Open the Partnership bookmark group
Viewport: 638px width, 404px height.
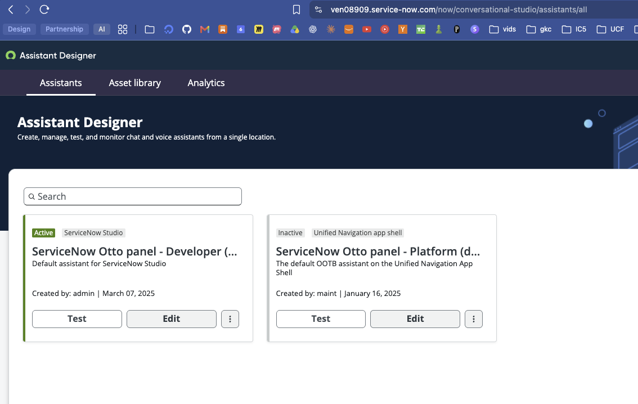tap(64, 29)
